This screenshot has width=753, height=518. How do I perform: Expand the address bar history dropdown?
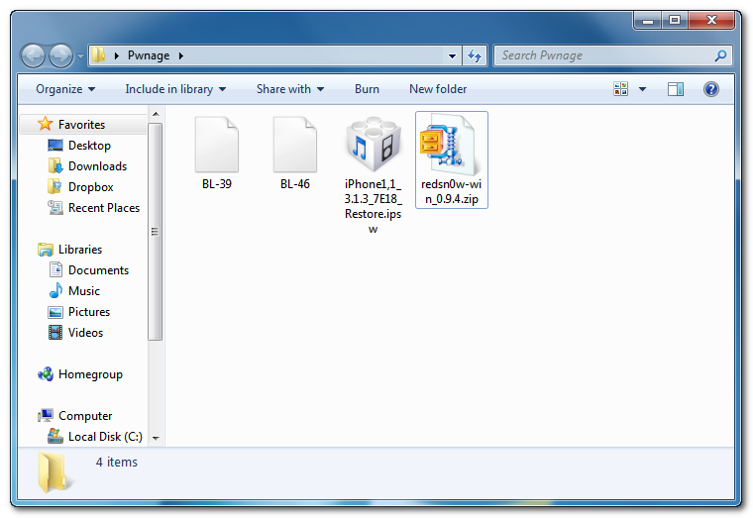[452, 55]
